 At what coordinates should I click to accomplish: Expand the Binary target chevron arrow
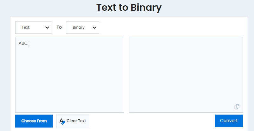click(x=94, y=27)
